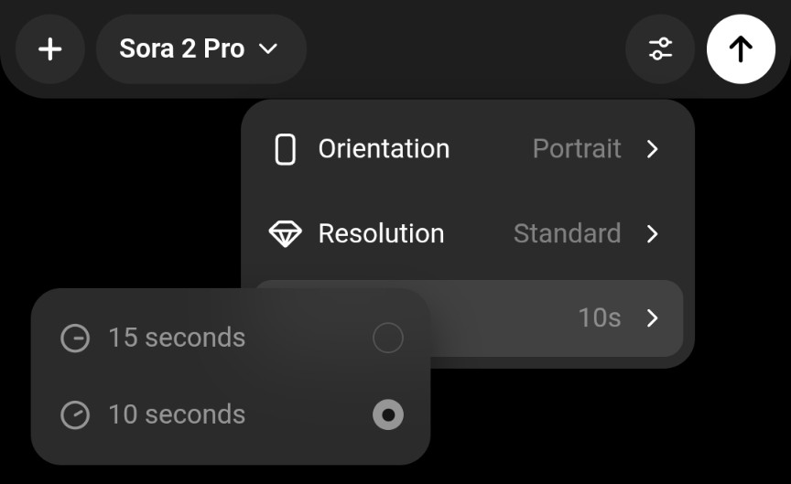Screen dimensions: 791x484
Task: Click the plus add attachment icon
Action: (49, 49)
